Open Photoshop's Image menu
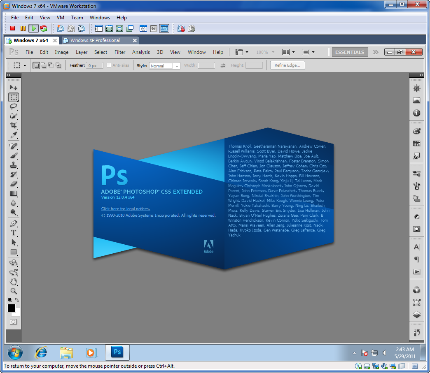430x373 pixels. tap(62, 52)
